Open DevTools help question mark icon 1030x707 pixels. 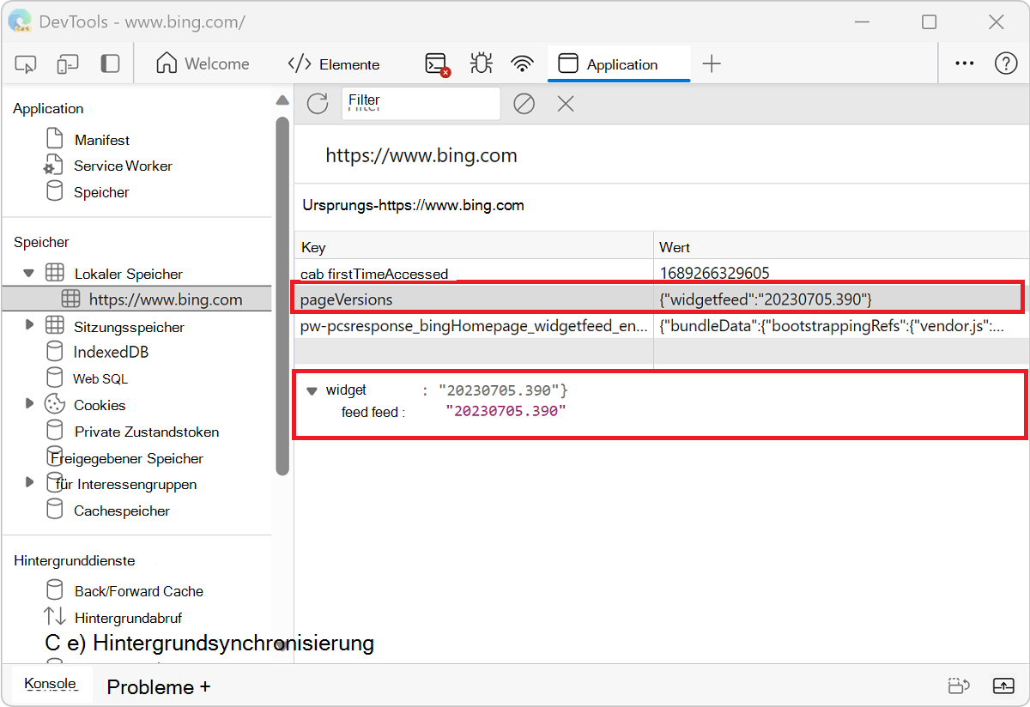[1005, 64]
